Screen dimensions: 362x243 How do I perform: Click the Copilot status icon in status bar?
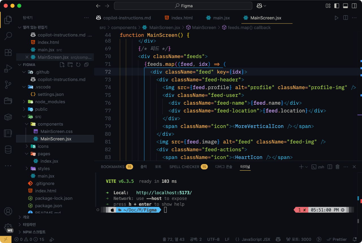pos(278,239)
